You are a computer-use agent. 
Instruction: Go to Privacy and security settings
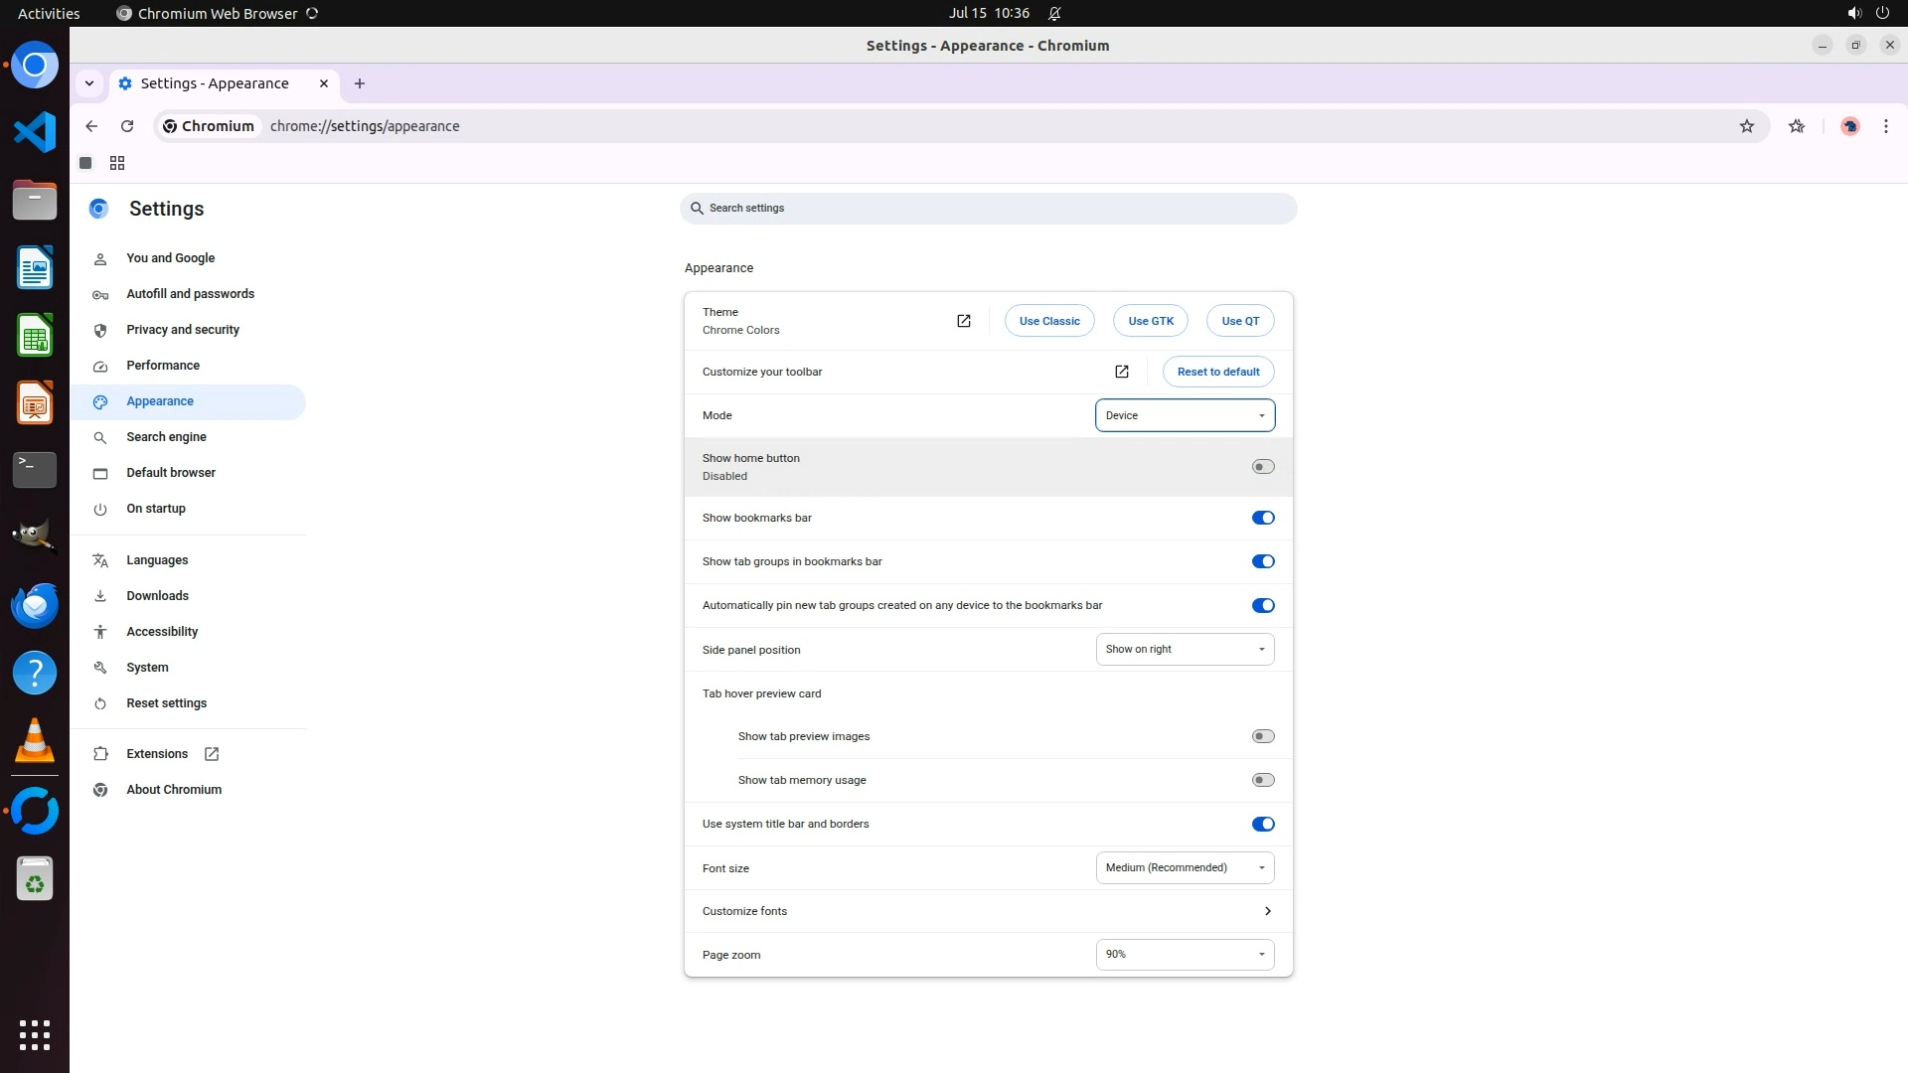point(183,330)
